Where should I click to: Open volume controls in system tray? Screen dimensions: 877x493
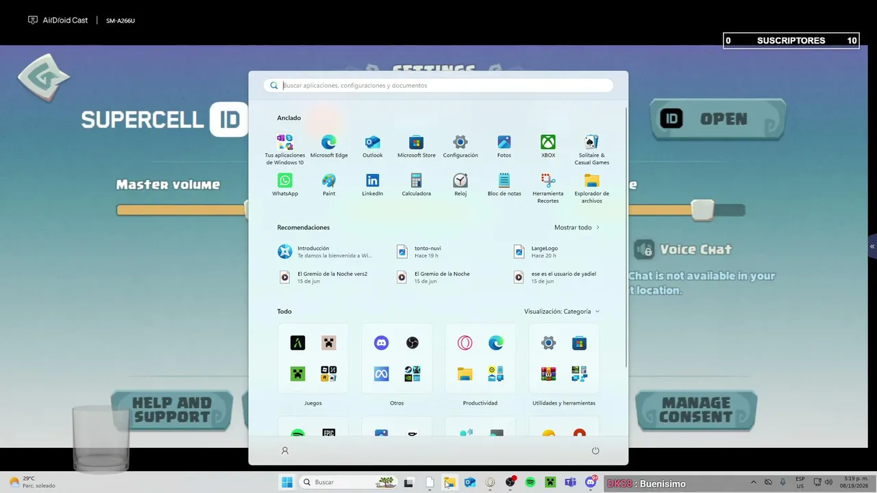point(828,482)
